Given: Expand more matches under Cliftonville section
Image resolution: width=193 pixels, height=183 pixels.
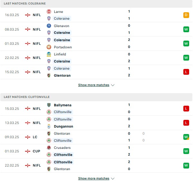Looking at the screenshot, I should 94,178.
